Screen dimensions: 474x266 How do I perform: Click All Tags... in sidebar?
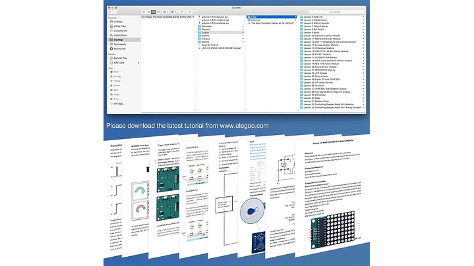click(119, 103)
